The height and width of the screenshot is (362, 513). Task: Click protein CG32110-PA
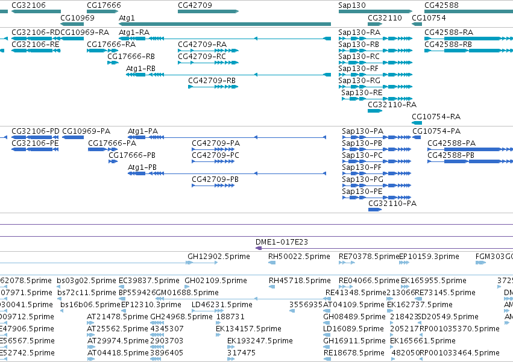[375, 210]
